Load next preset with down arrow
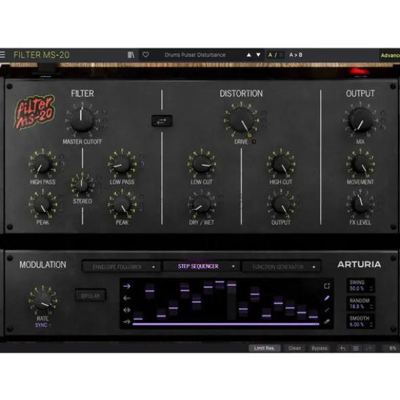 (258, 55)
